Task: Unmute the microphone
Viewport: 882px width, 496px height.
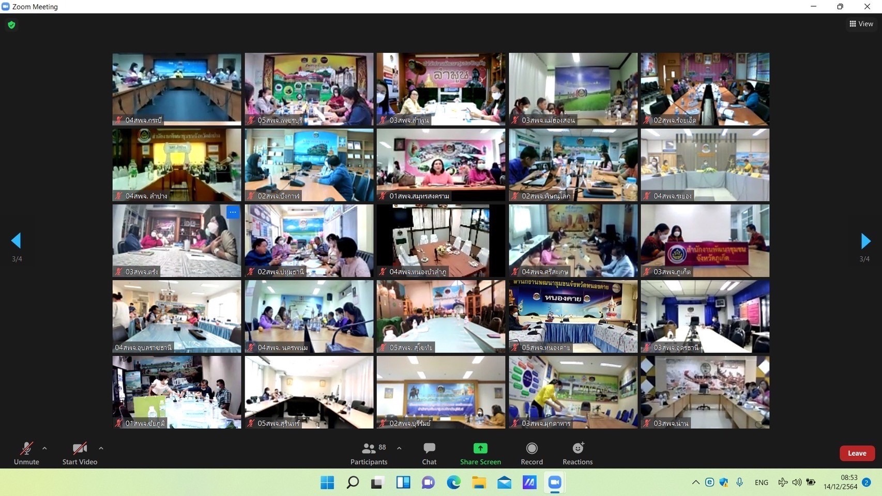Action: [x=26, y=453]
